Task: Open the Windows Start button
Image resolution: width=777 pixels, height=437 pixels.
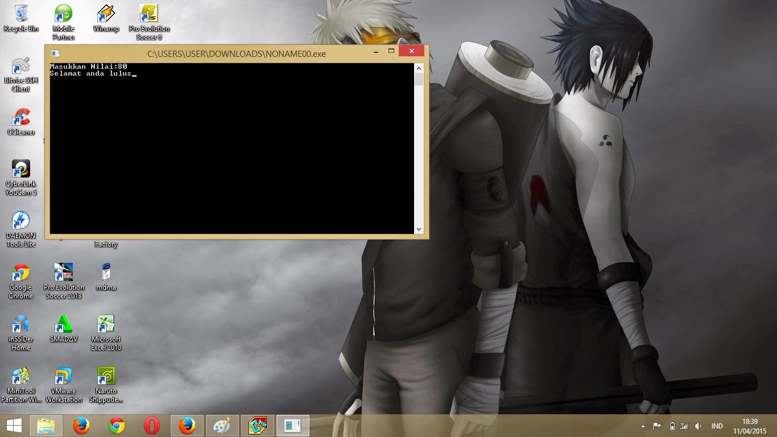Action: pyautogui.click(x=14, y=426)
